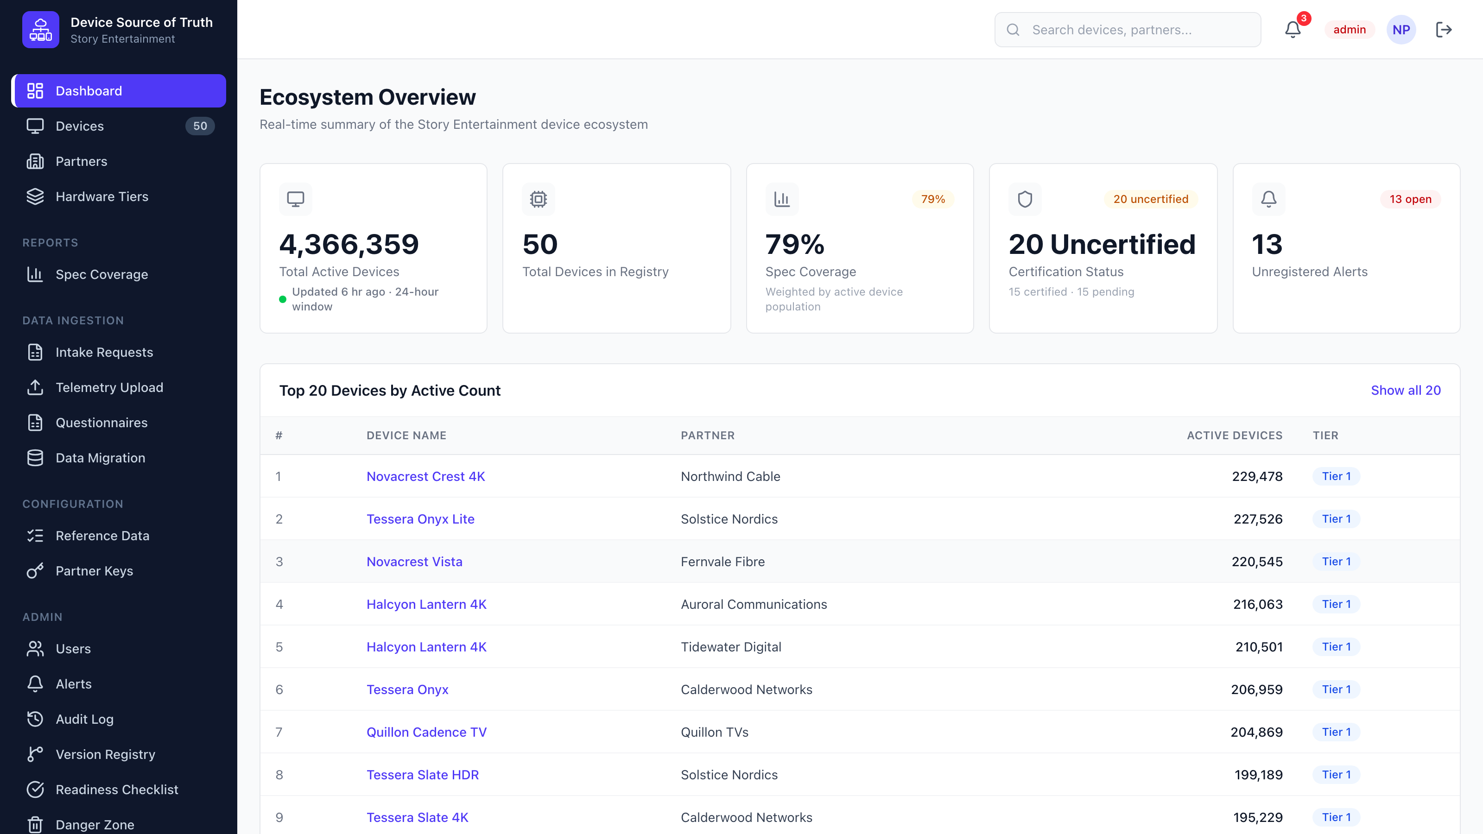Click the Partner Keys key icon

point(35,571)
